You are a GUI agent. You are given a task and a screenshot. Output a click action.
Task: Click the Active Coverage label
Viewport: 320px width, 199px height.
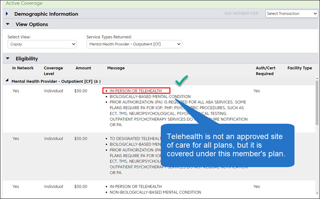coord(24,3)
